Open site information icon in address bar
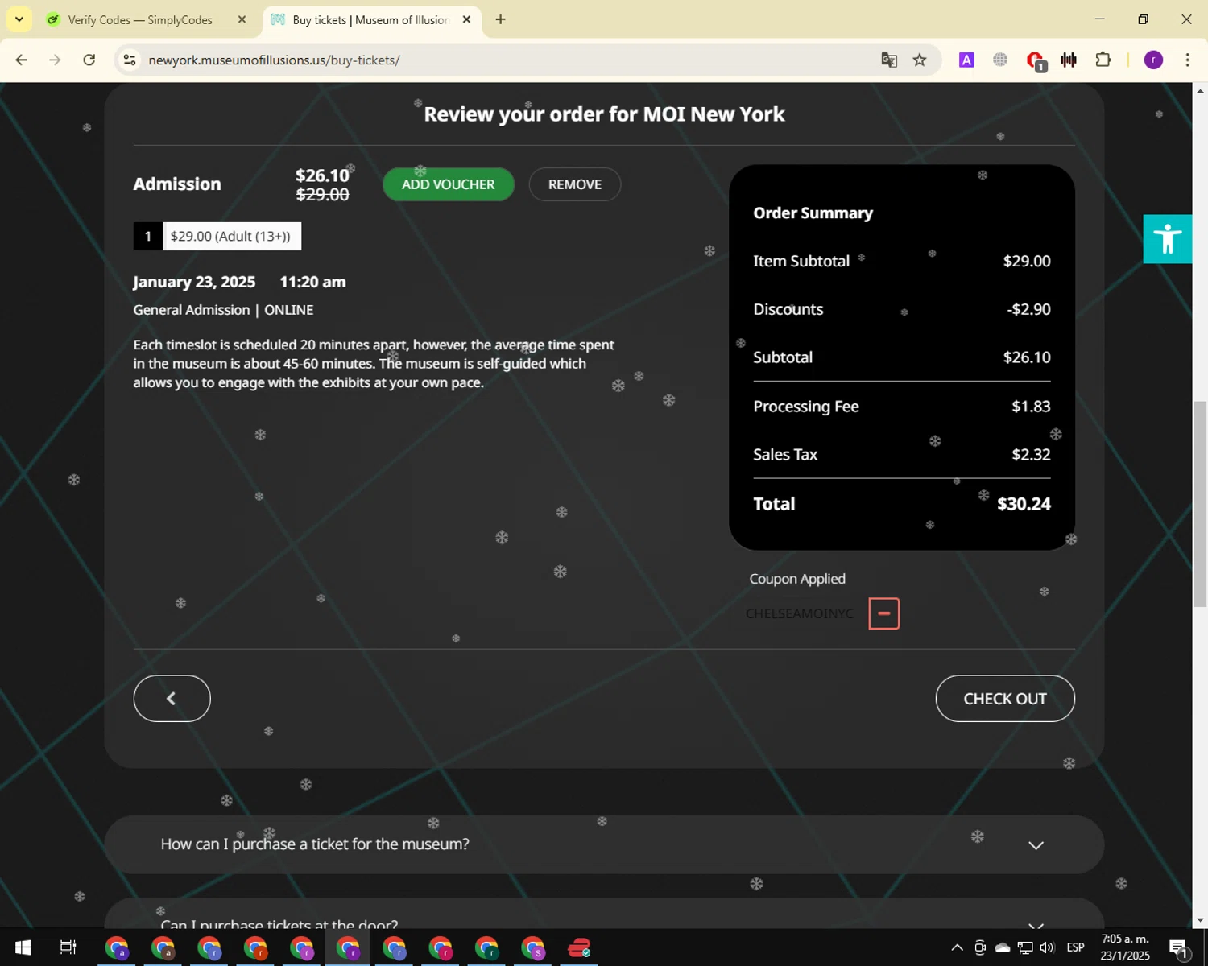 (x=130, y=60)
